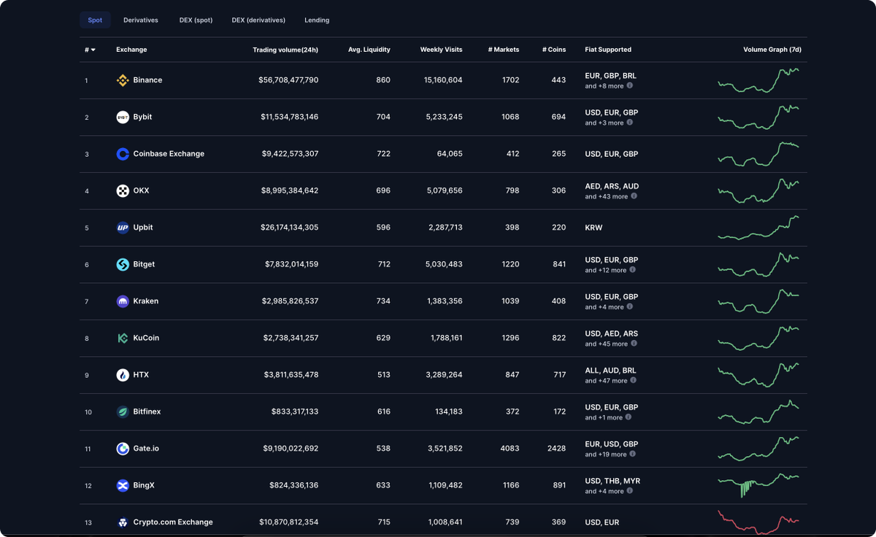Click info icon beside OKX's +43 more
This screenshot has width=876, height=537.
click(634, 196)
